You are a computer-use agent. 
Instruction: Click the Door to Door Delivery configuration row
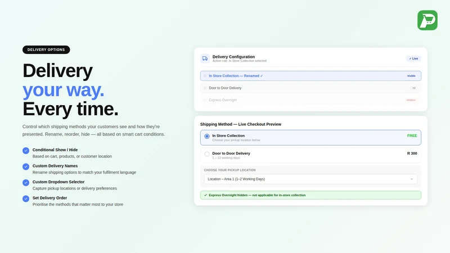tap(310, 88)
